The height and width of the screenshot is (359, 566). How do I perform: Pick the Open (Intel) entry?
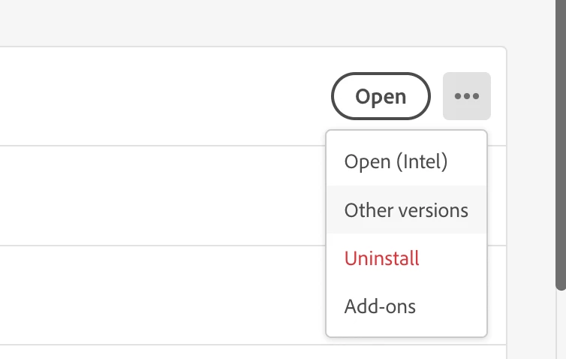pos(396,161)
